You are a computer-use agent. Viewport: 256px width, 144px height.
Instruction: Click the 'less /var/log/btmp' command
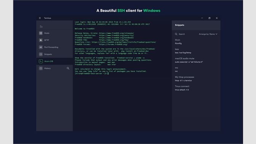[x=183, y=53]
